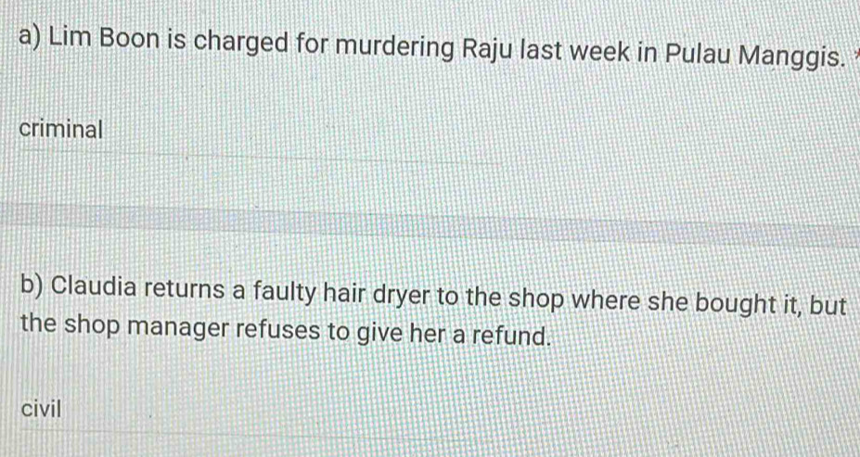Select question b) about Claudia's hair dryer
Image resolution: width=860 pixels, height=457 pixels.
[x=433, y=311]
